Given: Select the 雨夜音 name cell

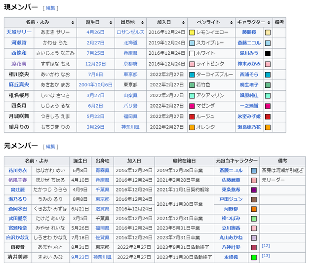Looking at the screenshot, I should 18,247.
